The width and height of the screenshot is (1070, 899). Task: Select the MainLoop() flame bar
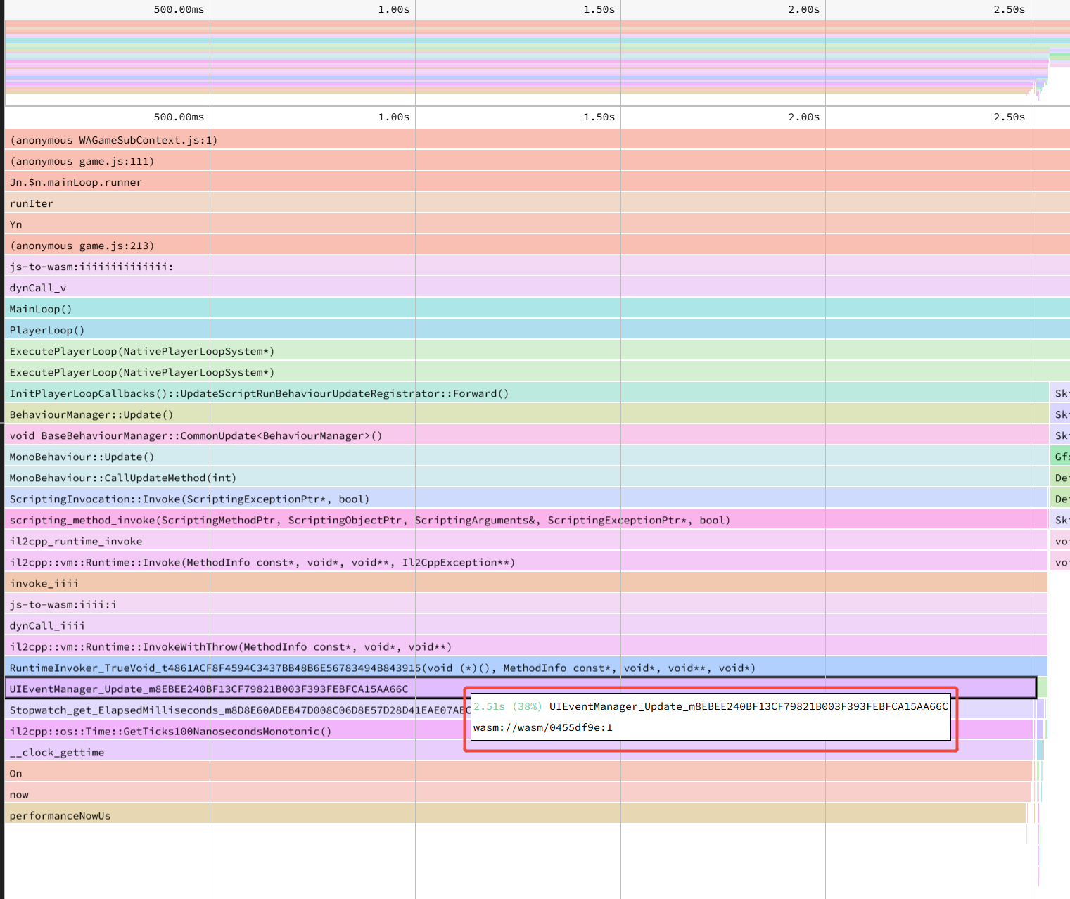coord(537,309)
